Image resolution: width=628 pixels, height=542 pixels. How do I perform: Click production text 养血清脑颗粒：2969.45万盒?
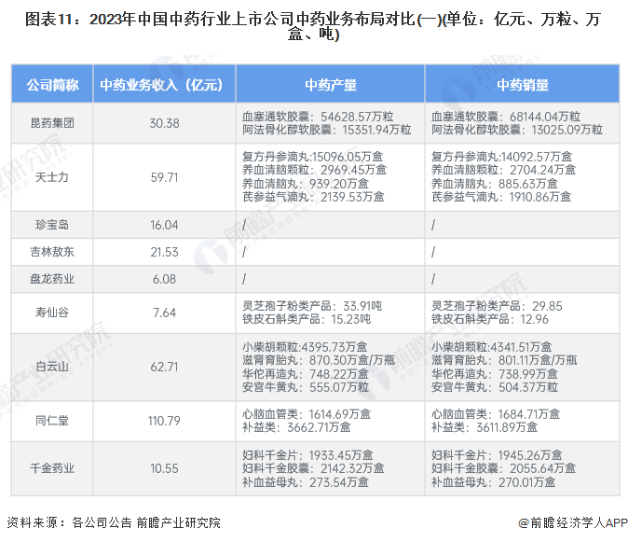[x=314, y=170]
